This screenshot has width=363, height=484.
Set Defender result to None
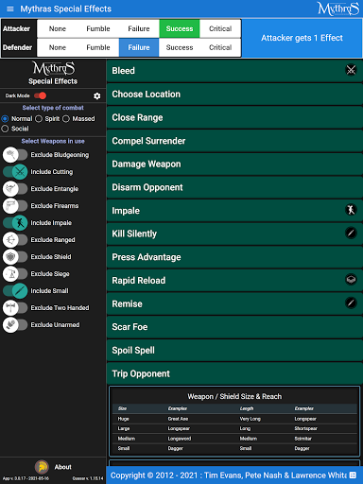(58, 47)
